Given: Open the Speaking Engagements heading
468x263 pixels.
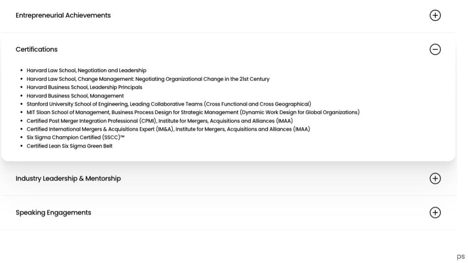Looking at the screenshot, I should 53,213.
